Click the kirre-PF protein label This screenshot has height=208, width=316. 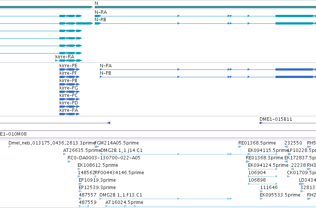(68, 73)
